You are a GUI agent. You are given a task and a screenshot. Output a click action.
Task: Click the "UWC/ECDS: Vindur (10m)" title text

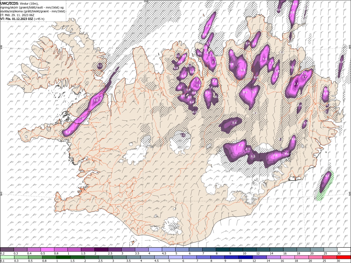pyautogui.click(x=19, y=3)
